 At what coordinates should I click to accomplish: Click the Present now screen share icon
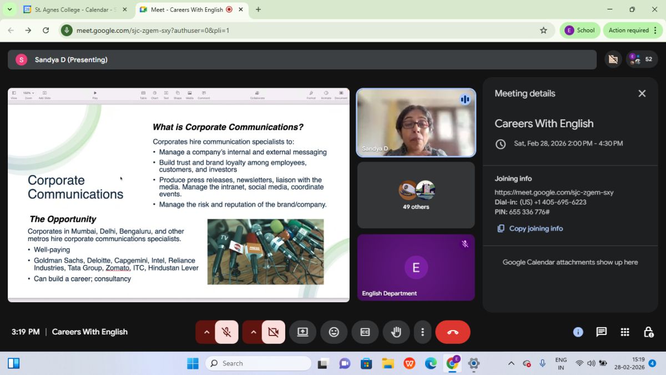coord(302,332)
